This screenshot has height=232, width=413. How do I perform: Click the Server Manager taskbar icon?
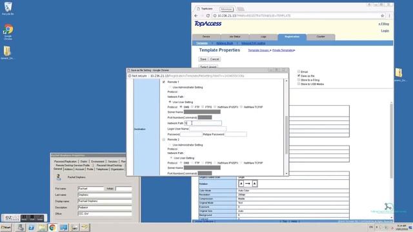pyautogui.click(x=20, y=227)
